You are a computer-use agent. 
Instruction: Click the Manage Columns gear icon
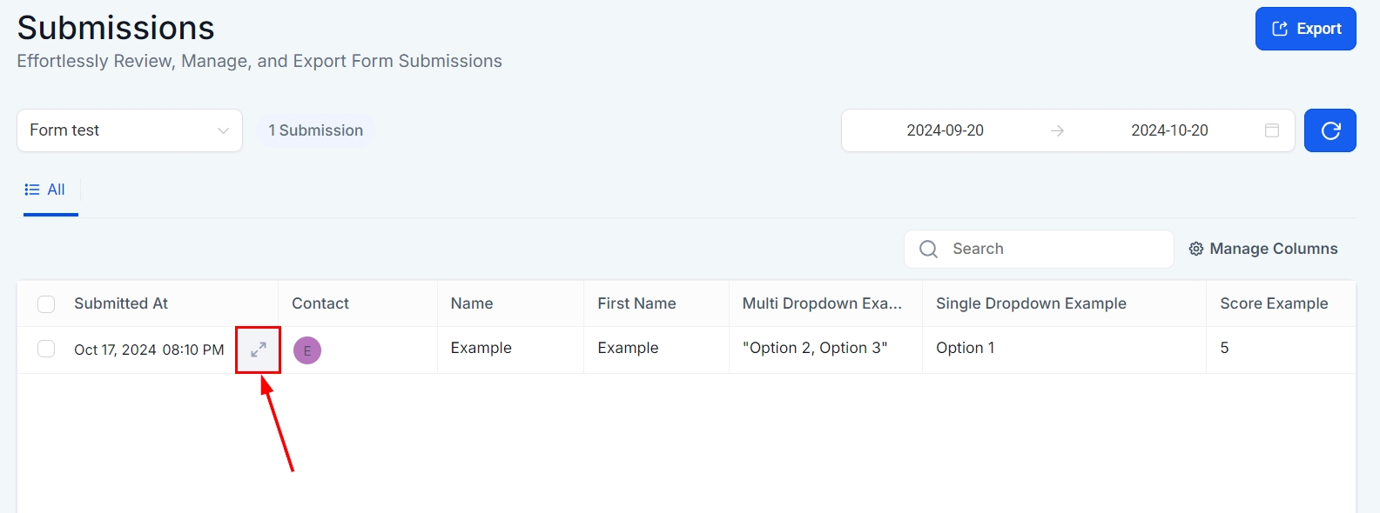[1196, 250]
